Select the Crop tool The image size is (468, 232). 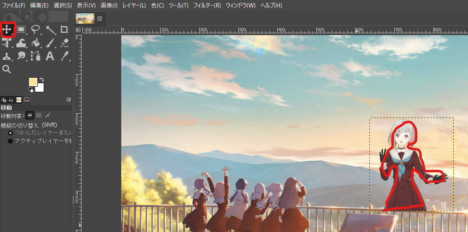pyautogui.click(x=64, y=29)
